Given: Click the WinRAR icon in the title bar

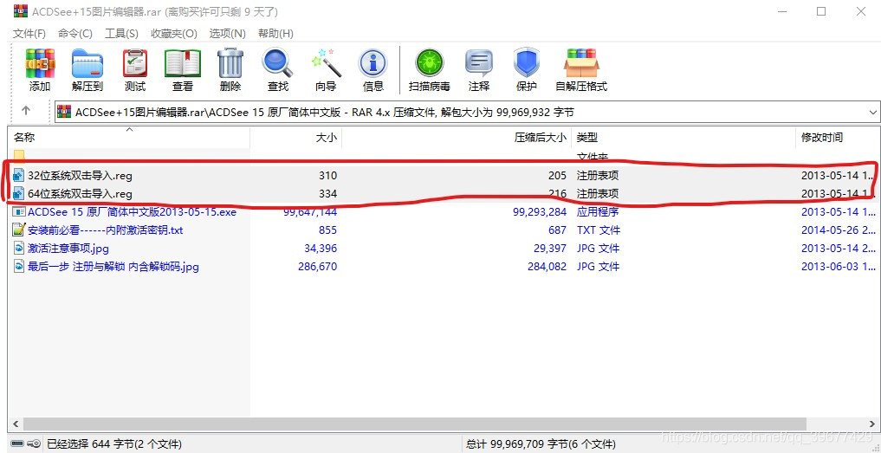Looking at the screenshot, I should point(20,11).
